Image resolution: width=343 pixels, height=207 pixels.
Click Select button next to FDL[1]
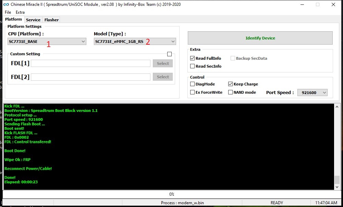click(163, 63)
